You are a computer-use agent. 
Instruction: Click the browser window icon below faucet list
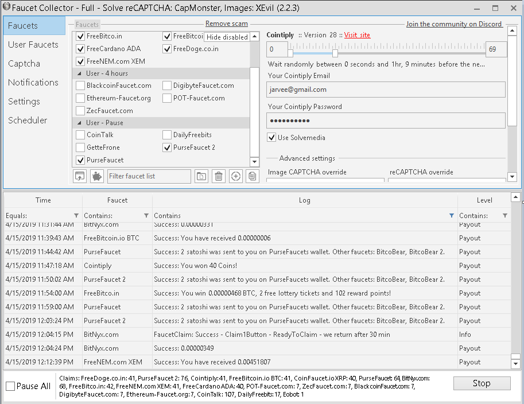(80, 176)
